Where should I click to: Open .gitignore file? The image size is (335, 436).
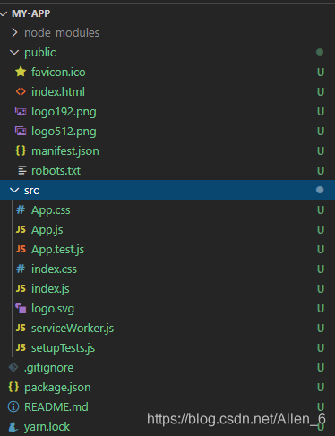[48, 368]
